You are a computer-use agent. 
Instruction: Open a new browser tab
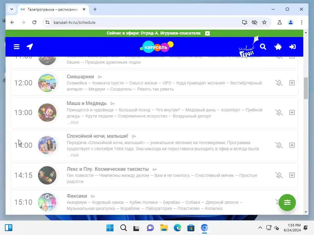point(95,9)
